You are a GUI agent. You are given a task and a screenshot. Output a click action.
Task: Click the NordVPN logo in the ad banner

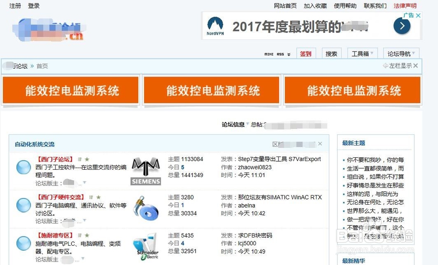215,25
